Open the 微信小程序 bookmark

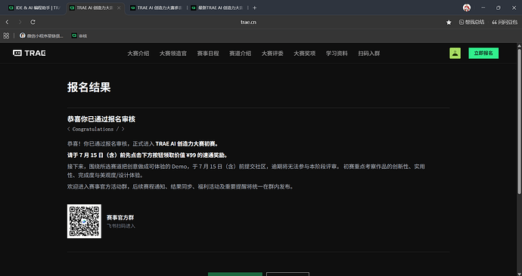pos(42,35)
